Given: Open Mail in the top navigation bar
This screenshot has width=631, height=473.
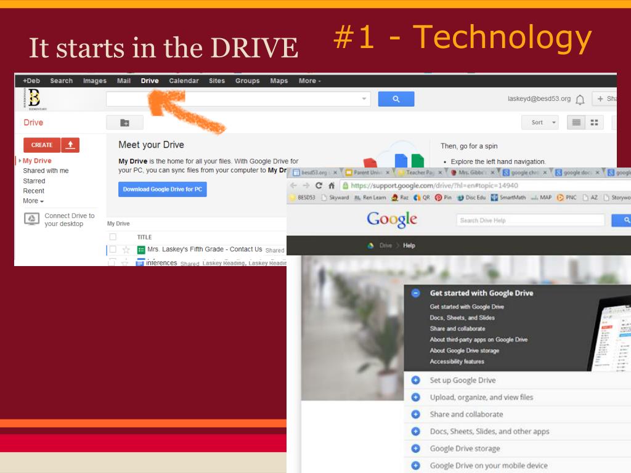Looking at the screenshot, I should tap(123, 81).
